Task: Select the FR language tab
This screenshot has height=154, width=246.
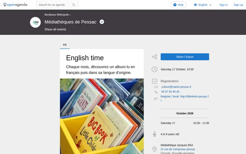Action: click(65, 45)
